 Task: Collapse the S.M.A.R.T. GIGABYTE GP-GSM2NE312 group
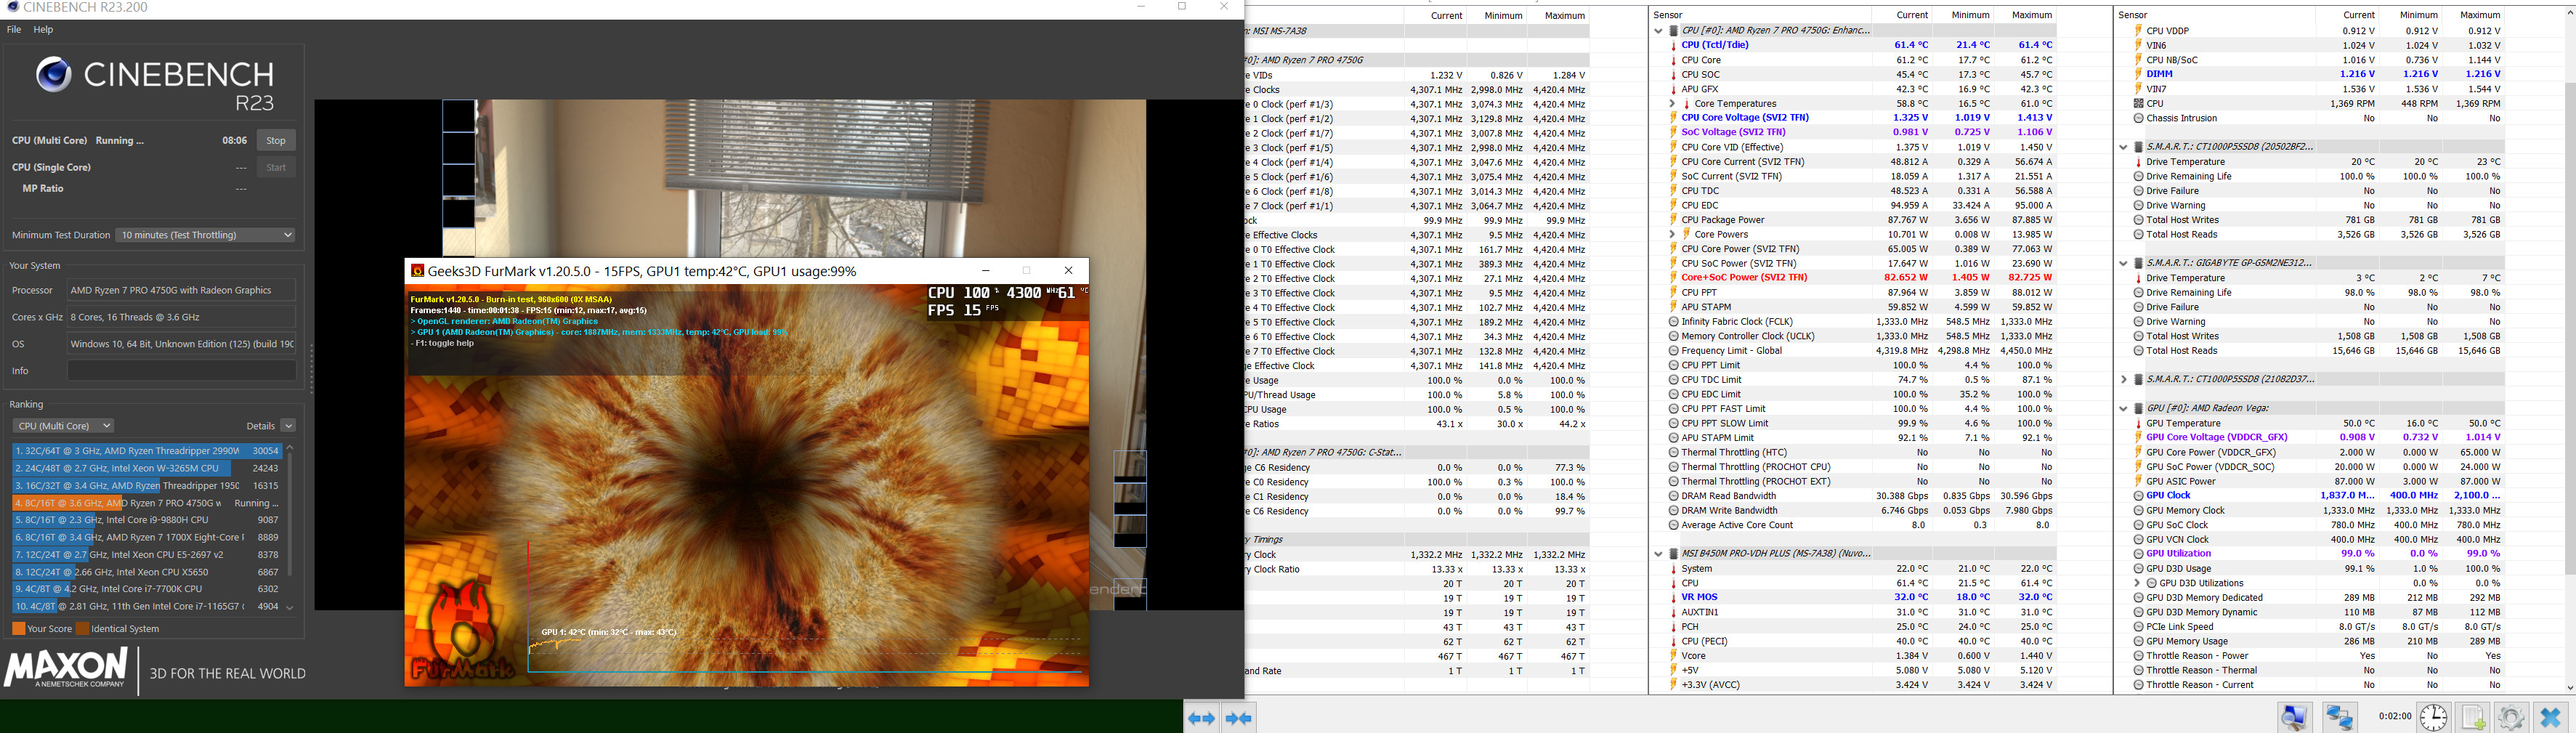click(2123, 263)
